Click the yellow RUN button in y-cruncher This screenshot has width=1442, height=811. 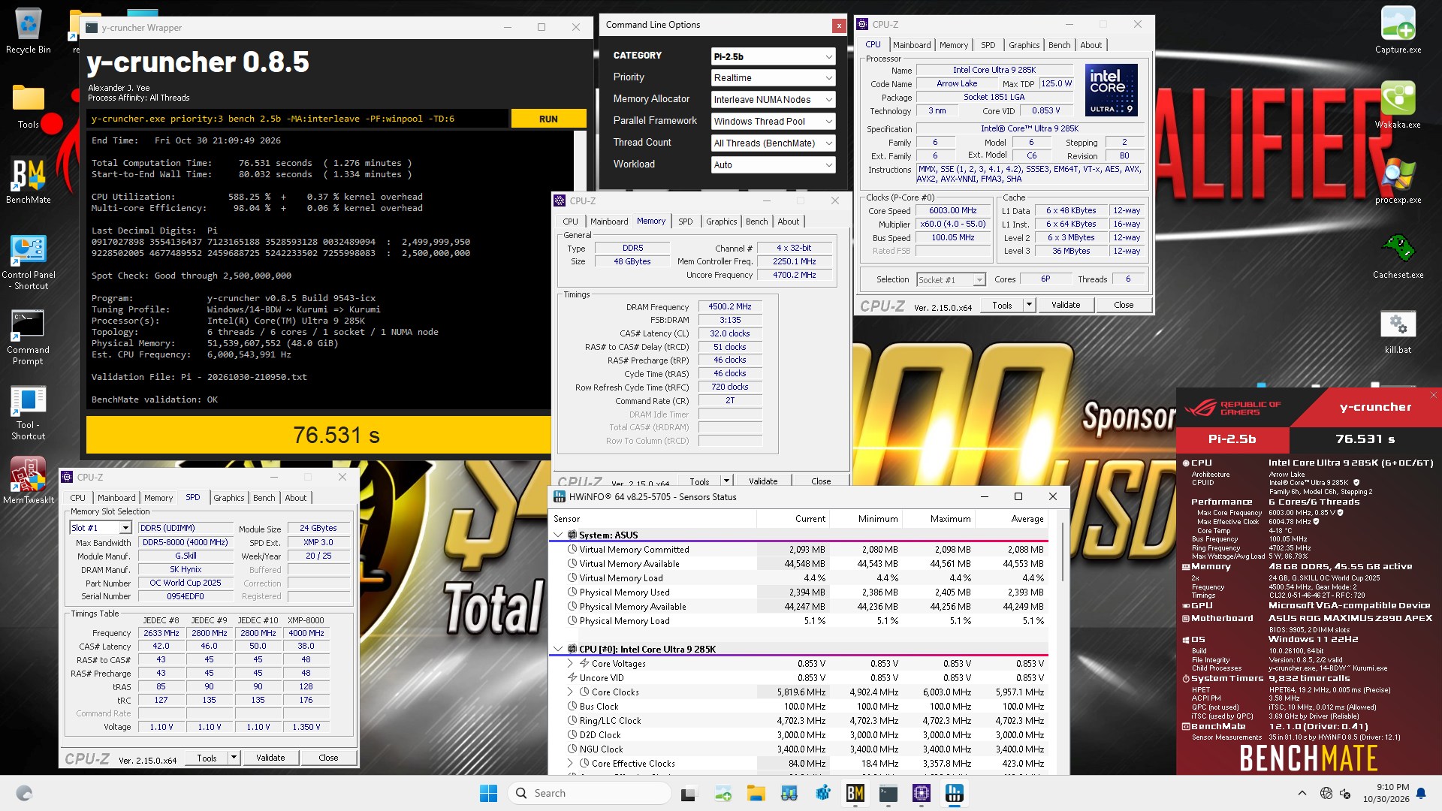548,119
